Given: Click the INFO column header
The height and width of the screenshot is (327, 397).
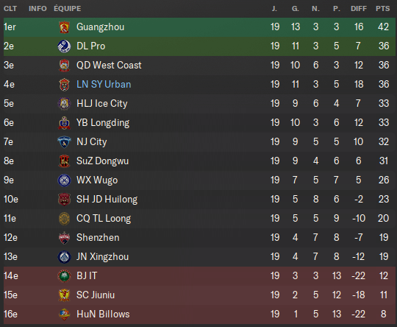Looking at the screenshot, I should point(37,9).
